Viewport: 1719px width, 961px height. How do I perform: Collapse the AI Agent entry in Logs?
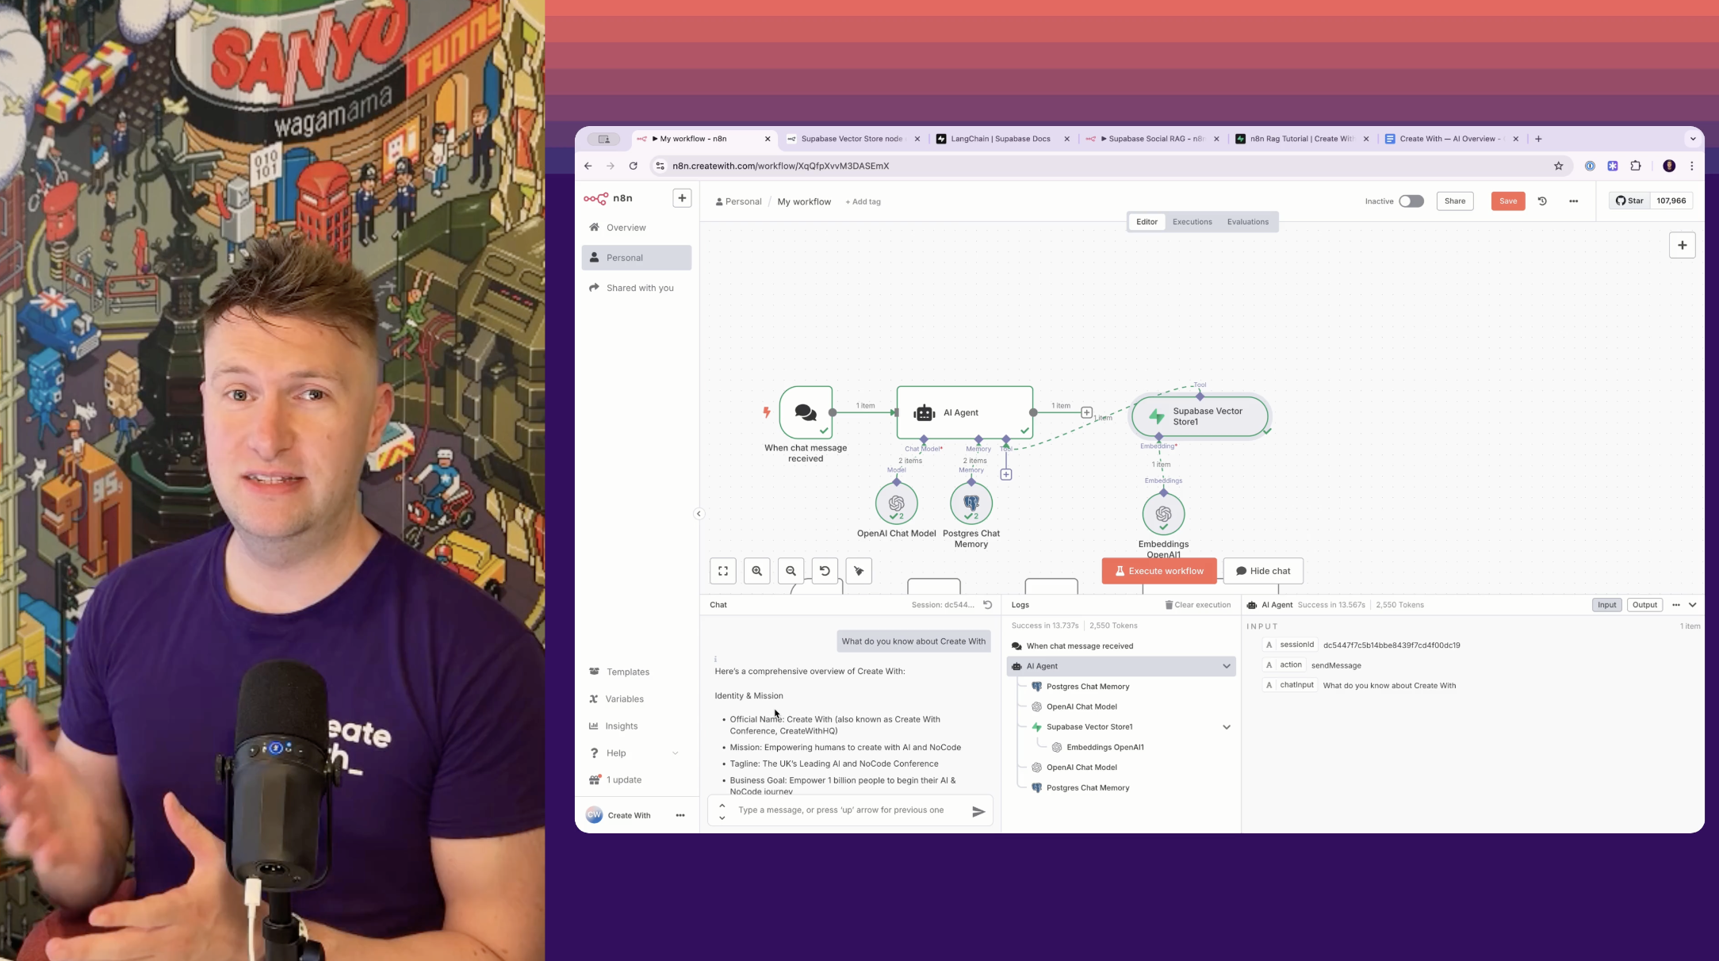point(1226,666)
